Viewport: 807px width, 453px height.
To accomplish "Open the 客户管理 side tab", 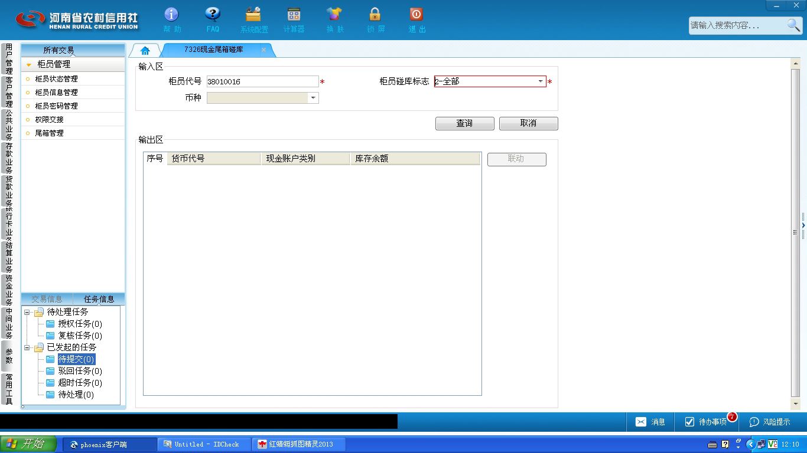I will click(x=9, y=92).
